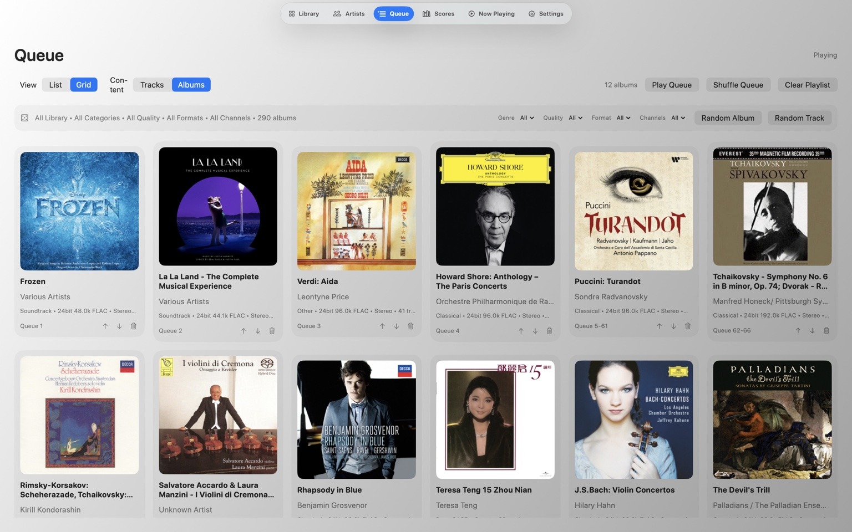Screen dimensions: 852x532
Task: Delete Frozen album from queue
Action: point(134,326)
